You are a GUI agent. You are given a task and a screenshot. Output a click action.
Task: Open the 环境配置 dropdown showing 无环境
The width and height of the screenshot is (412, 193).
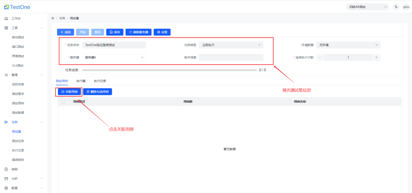348,45
